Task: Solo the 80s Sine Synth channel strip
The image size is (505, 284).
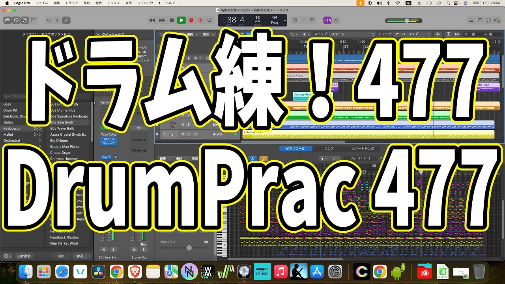Action: (113, 249)
